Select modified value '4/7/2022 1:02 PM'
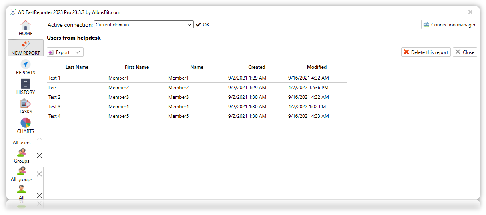This screenshot has height=215, width=486. coord(317,107)
